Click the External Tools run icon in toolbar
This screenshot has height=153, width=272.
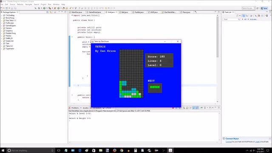pyautogui.click(x=50, y=8)
